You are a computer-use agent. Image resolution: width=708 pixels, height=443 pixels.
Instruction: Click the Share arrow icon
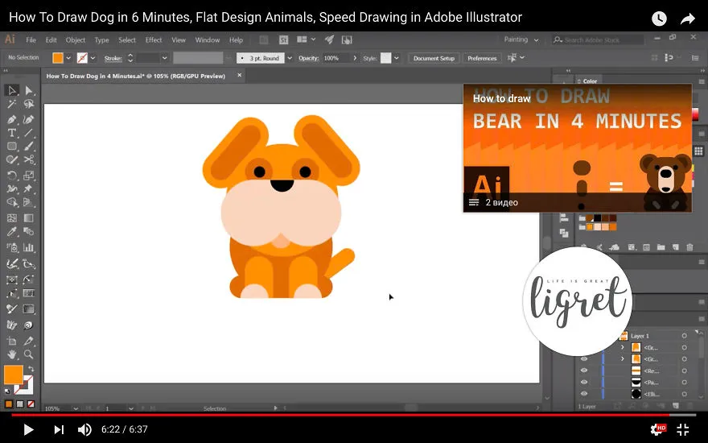[687, 19]
